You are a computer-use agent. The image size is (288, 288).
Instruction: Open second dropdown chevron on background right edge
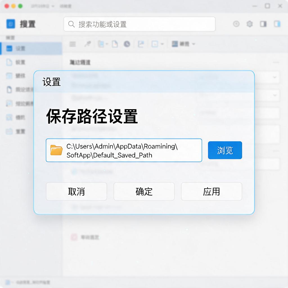275,95
